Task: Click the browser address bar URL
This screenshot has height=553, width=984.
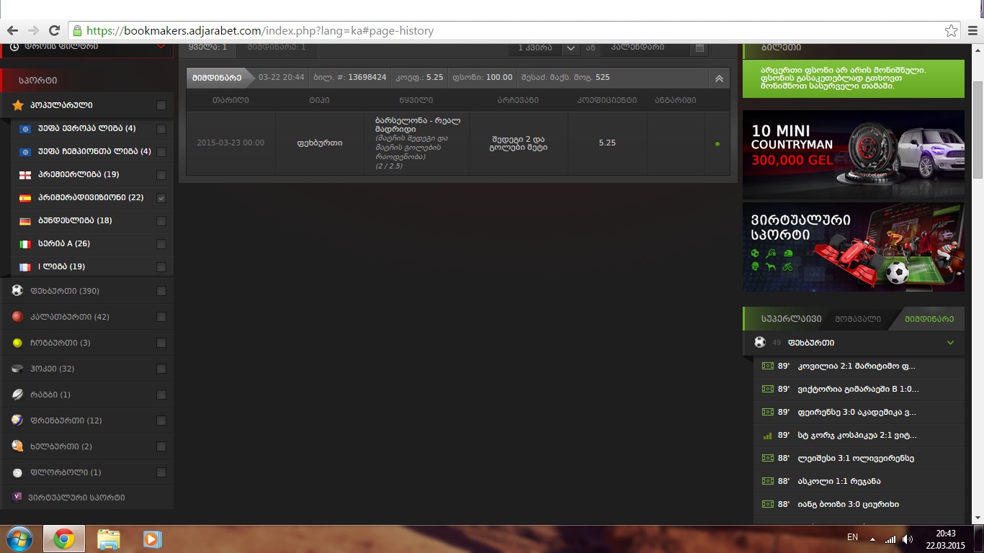Action: [x=260, y=31]
